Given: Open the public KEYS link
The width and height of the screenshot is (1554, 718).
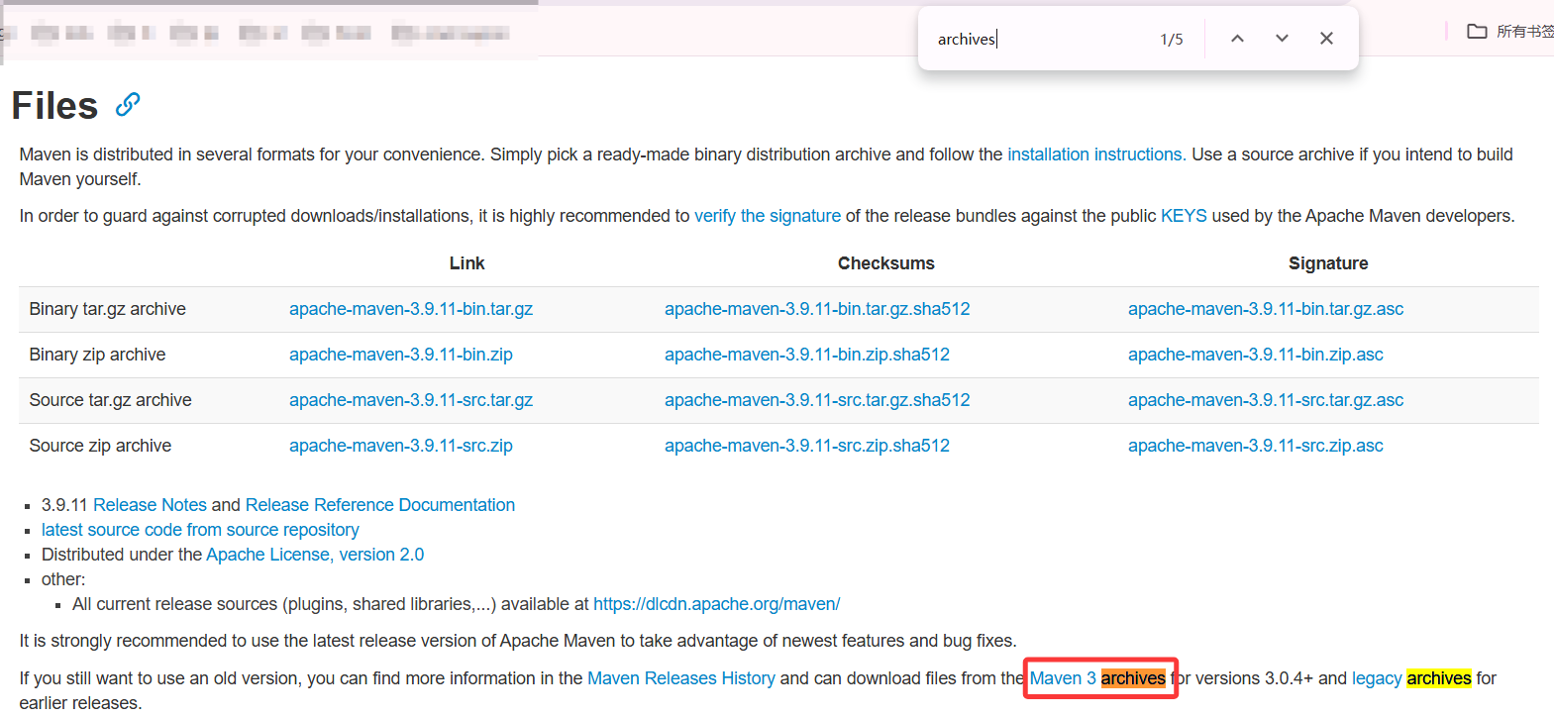Looking at the screenshot, I should pos(1183,216).
